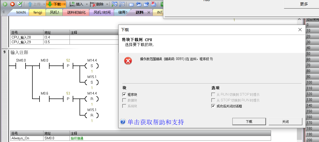The height and width of the screenshot is (142, 319).
Task: Open the 送料初始化 tab
Action: 76,12
